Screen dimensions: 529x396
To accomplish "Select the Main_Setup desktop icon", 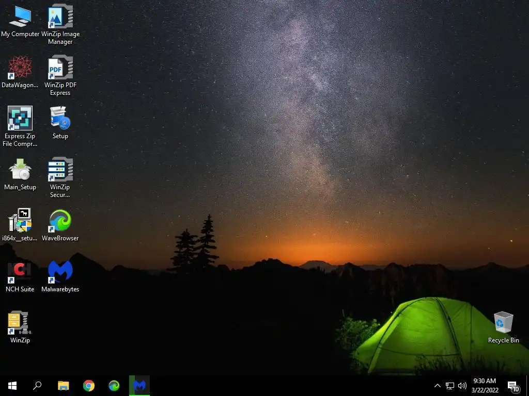I will [20, 174].
